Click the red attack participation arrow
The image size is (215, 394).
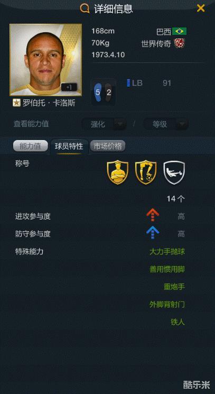pos(153,216)
